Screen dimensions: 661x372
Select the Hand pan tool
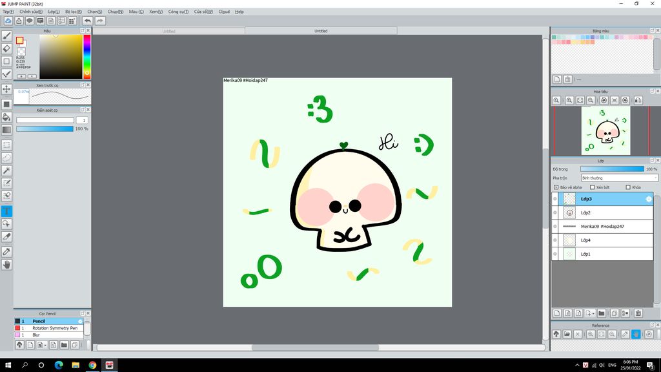pyautogui.click(x=6, y=264)
